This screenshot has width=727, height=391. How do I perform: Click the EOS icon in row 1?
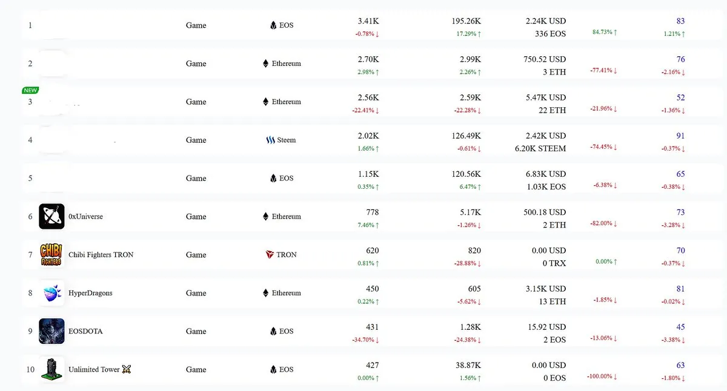point(273,25)
